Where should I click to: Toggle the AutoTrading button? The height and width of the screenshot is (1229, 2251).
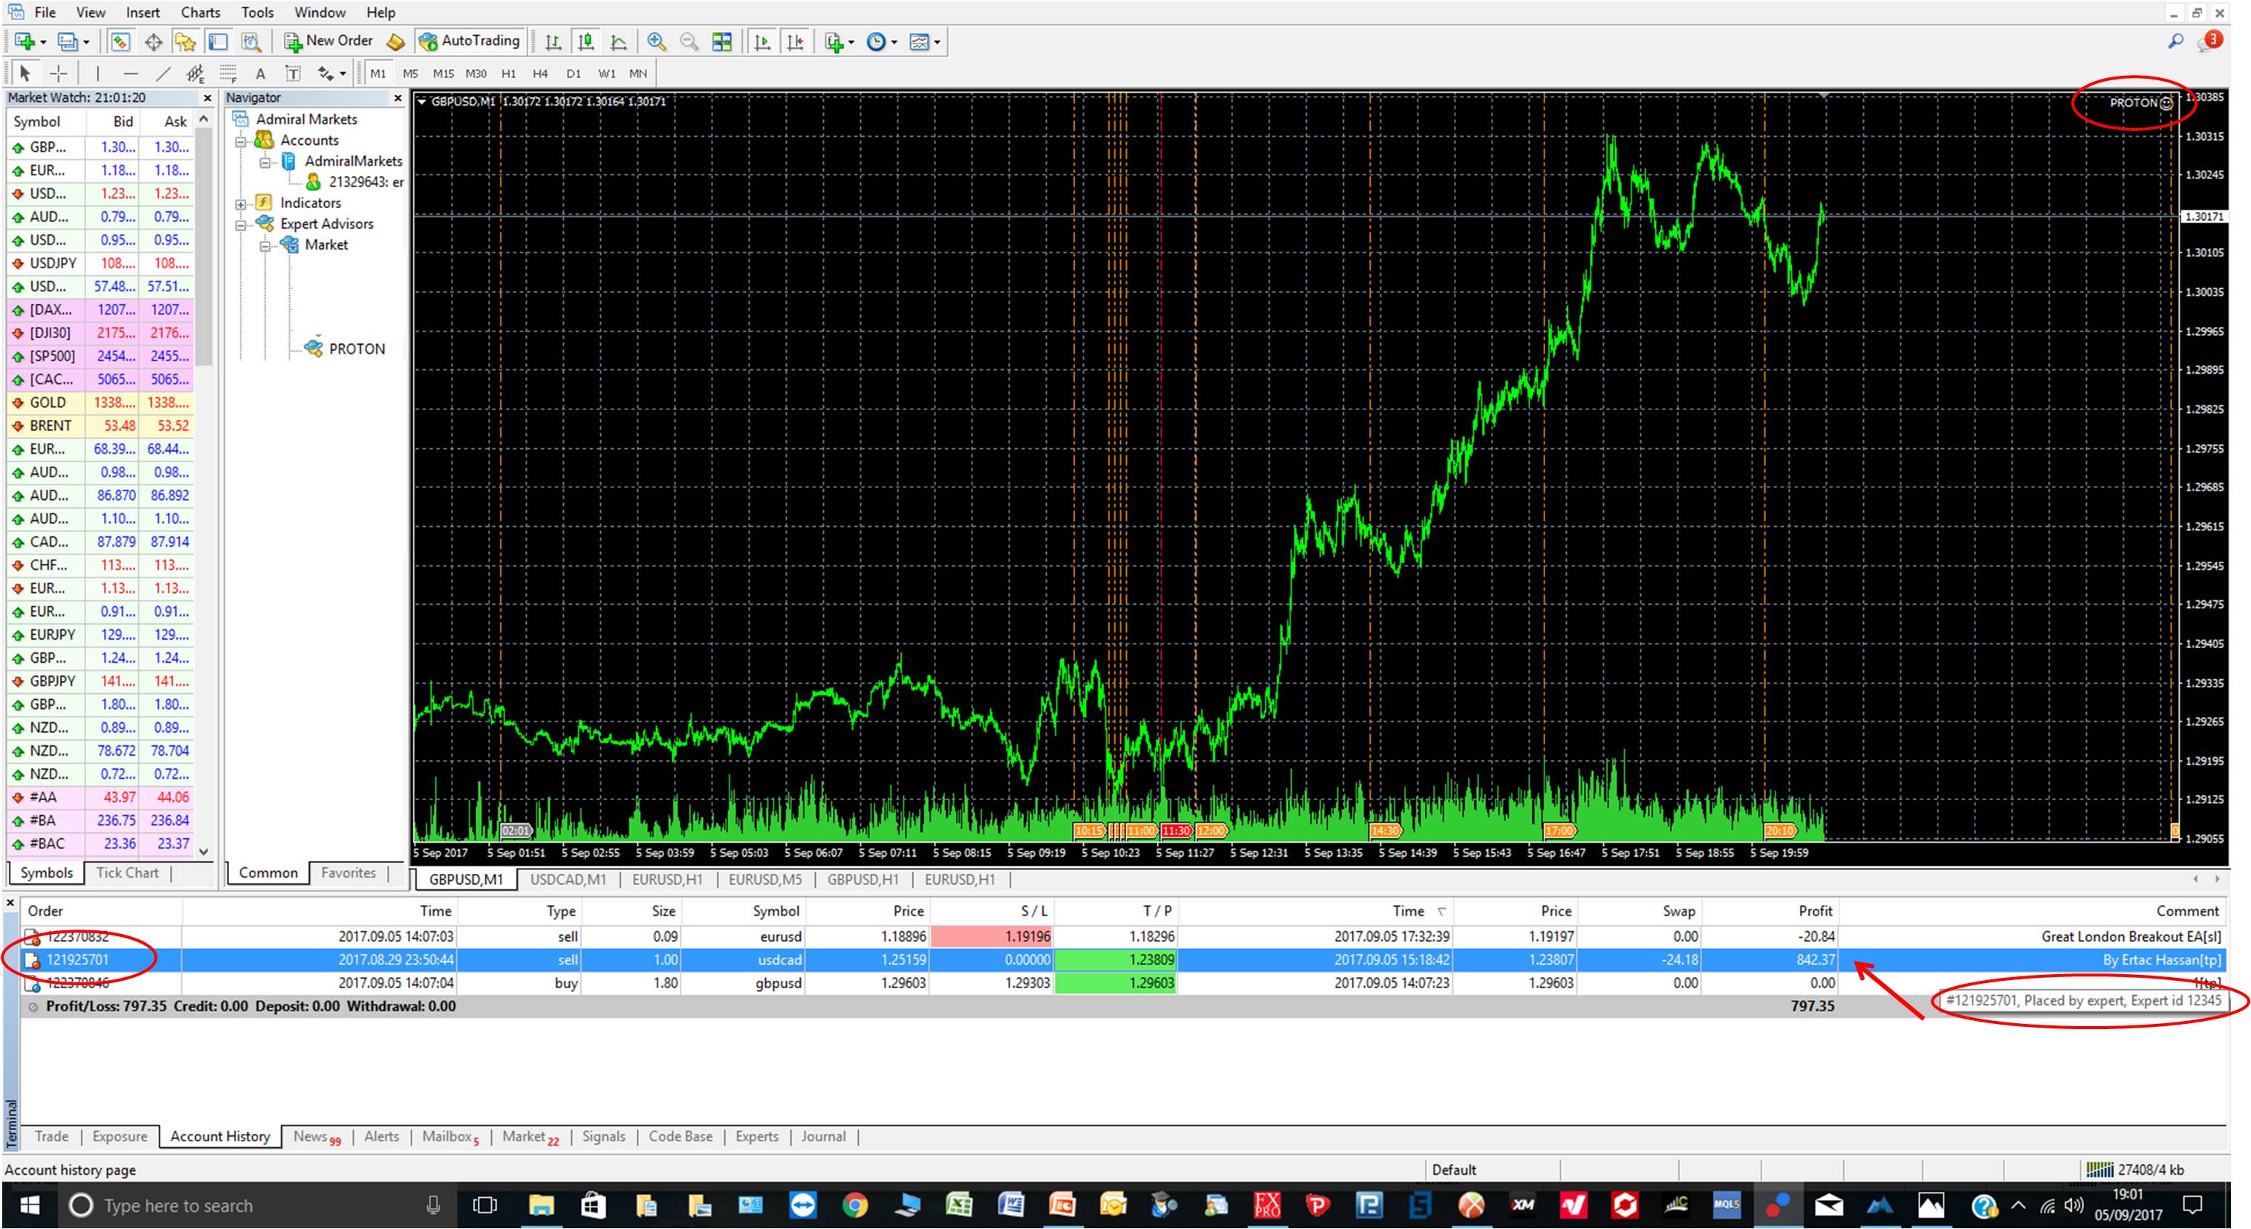pos(470,41)
